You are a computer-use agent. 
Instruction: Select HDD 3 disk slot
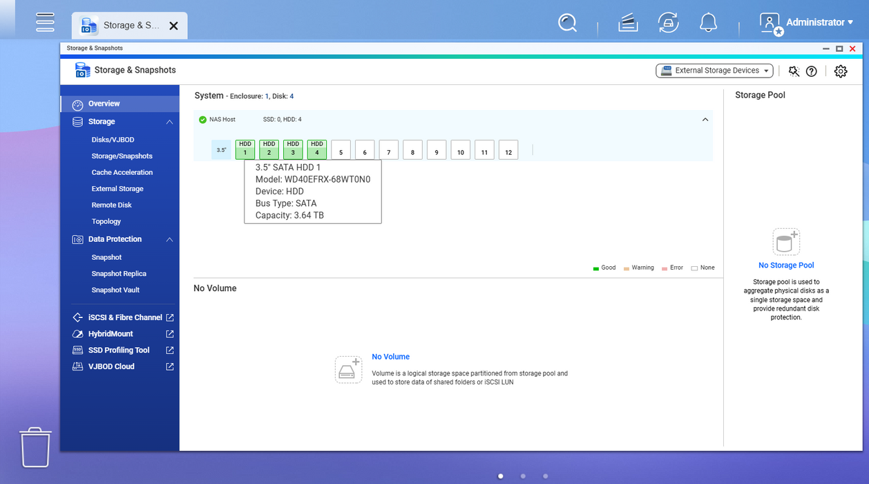pyautogui.click(x=293, y=149)
